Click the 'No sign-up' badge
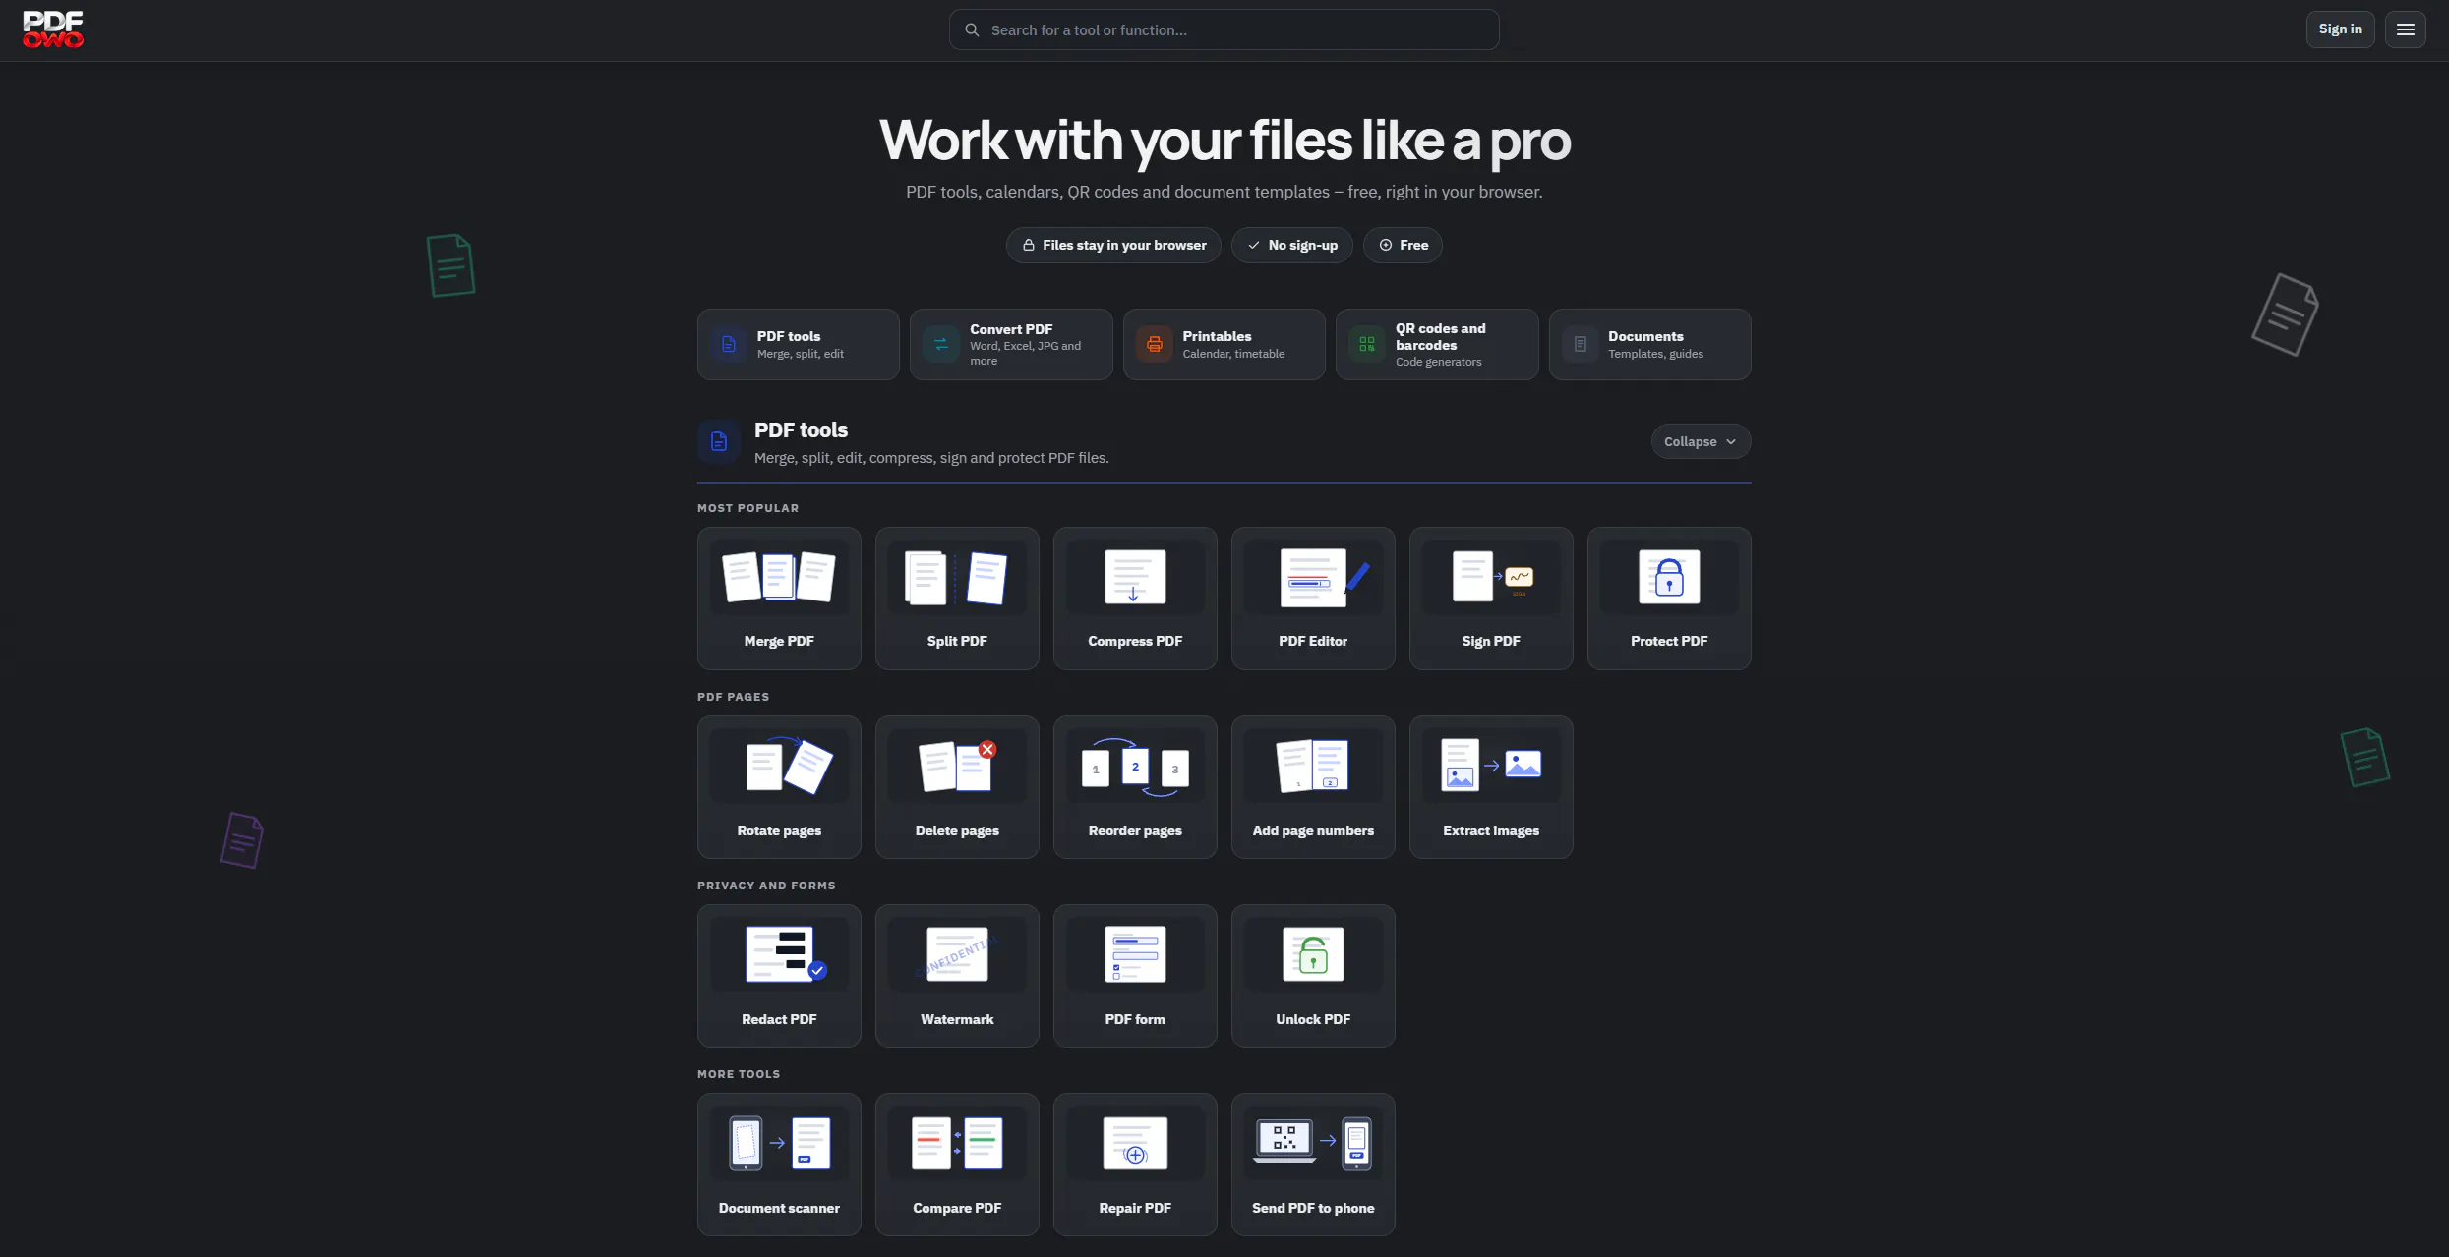The image size is (2449, 1257). click(x=1292, y=245)
